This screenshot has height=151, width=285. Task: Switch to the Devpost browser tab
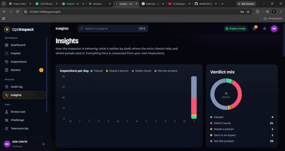click(x=100, y=4)
